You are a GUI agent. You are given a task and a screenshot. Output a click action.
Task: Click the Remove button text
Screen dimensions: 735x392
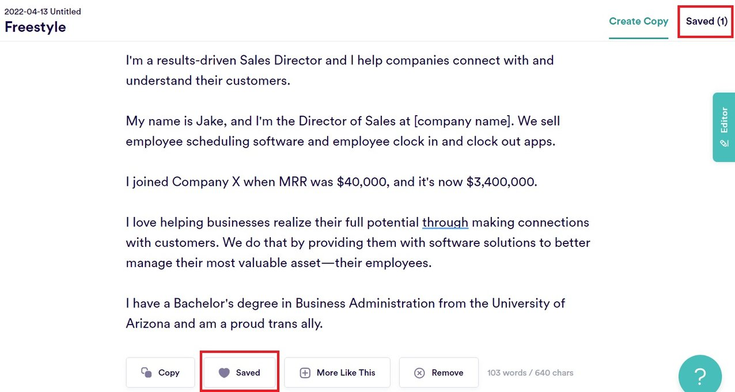tap(447, 372)
